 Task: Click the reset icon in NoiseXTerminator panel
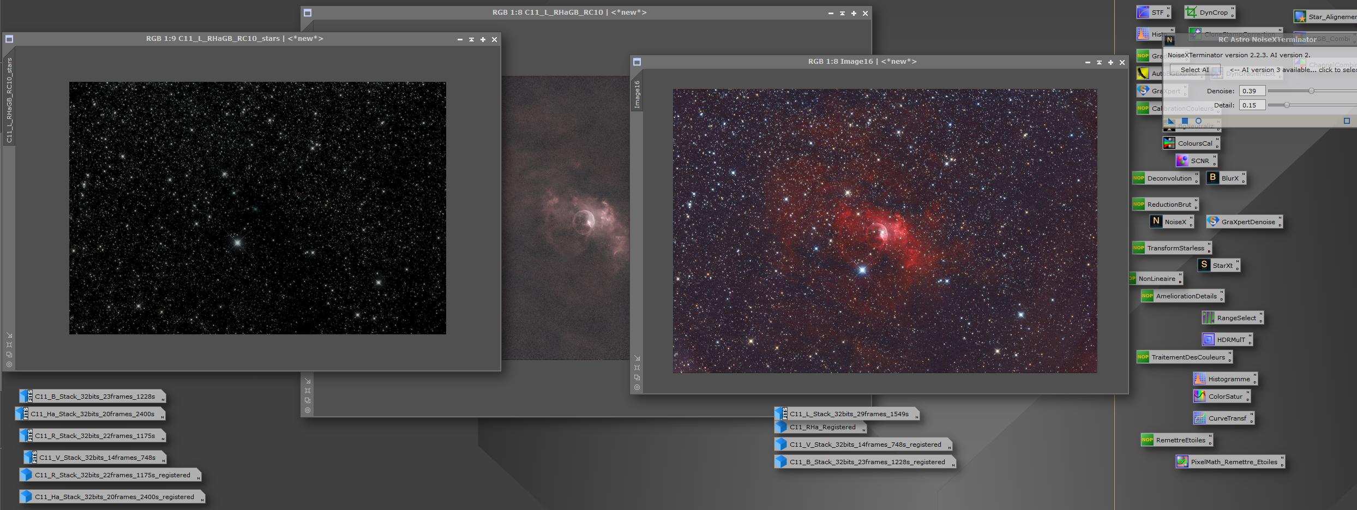(1347, 121)
